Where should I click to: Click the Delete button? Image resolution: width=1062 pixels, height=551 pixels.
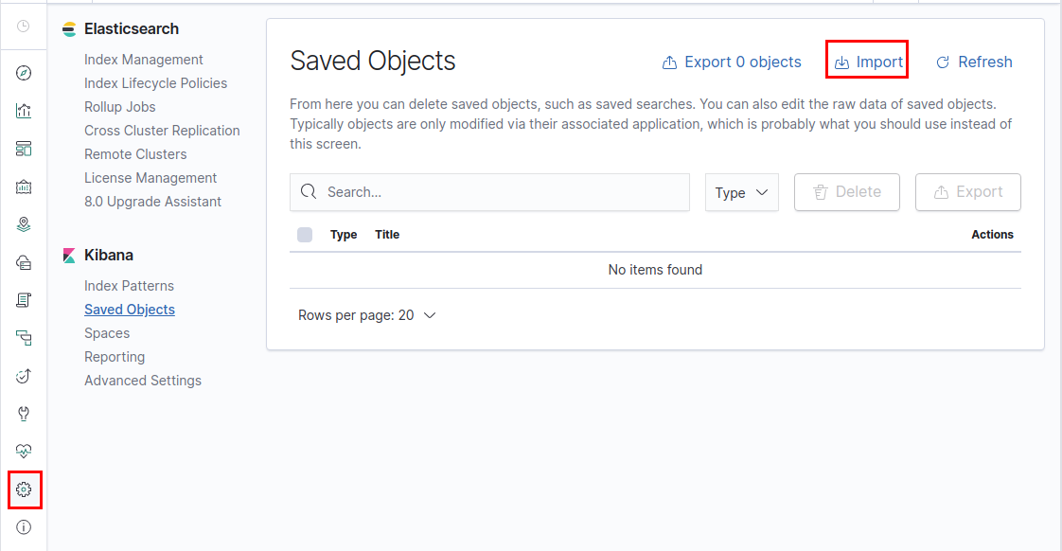pos(846,192)
